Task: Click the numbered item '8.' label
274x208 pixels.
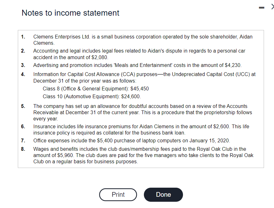Action: pyautogui.click(x=23, y=149)
